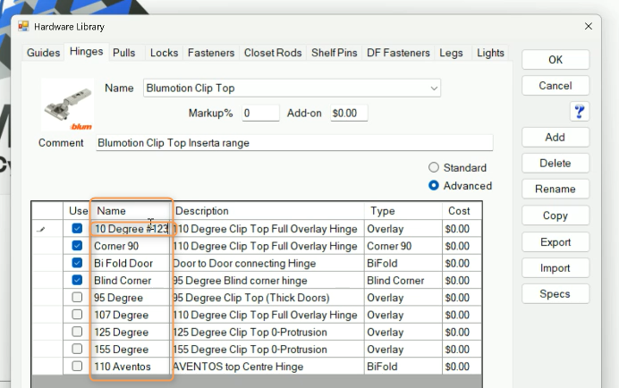Select the "125 Degree" name cell
Image resolution: width=619 pixels, height=388 pixels.
click(x=131, y=332)
